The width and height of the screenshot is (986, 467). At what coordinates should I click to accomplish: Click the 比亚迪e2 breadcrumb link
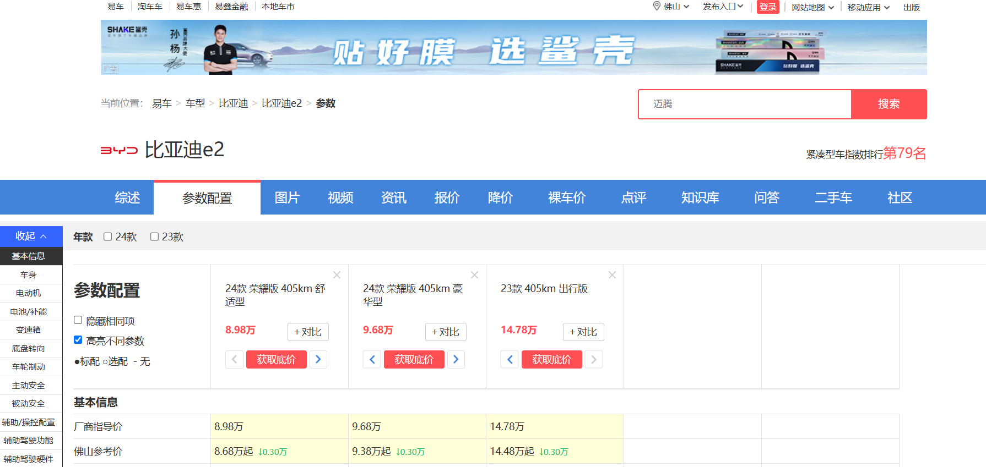pos(281,103)
